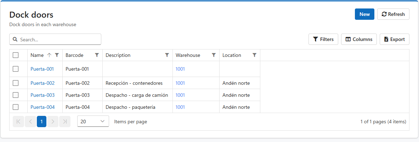Open the Name column filter icon
The width and height of the screenshot is (419, 142).
point(57,55)
